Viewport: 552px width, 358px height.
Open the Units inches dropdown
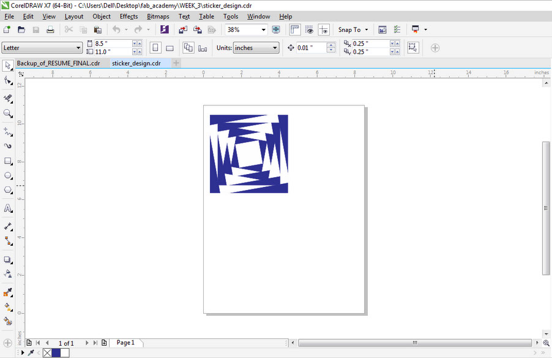pos(275,48)
